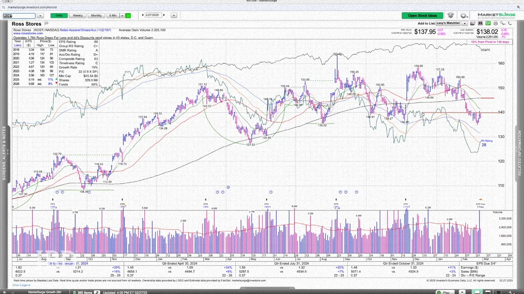Select the multi-chart grid layout icon
Image resolution: width=524 pixels, height=294 pixels.
click(480, 23)
